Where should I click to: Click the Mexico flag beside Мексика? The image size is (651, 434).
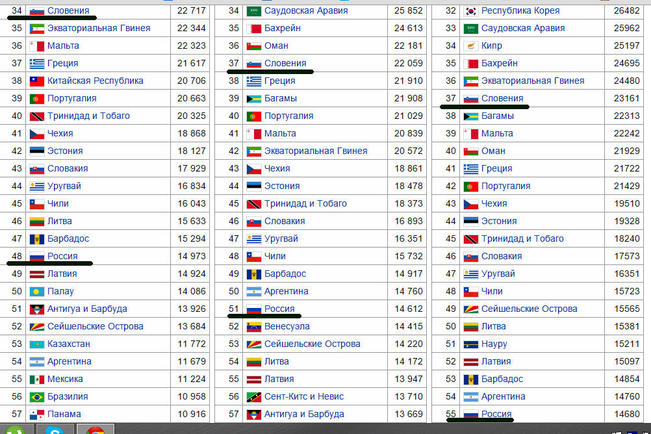(x=37, y=379)
